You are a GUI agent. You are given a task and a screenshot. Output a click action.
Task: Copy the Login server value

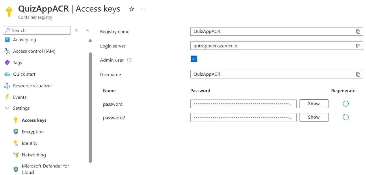click(358, 46)
